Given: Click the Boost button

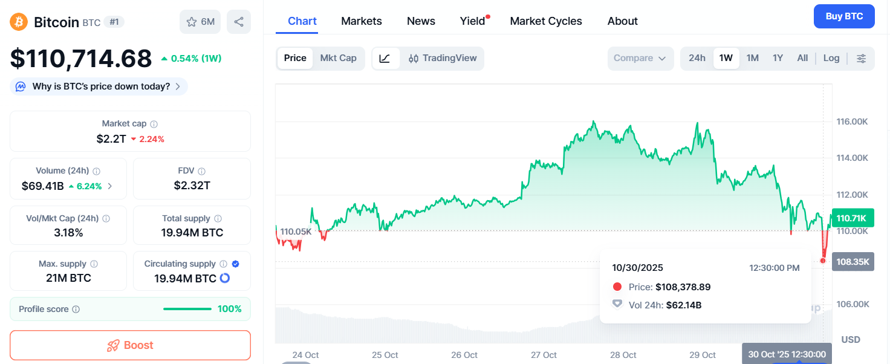Looking at the screenshot, I should coord(130,345).
